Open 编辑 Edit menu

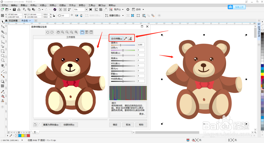tap(14, 5)
